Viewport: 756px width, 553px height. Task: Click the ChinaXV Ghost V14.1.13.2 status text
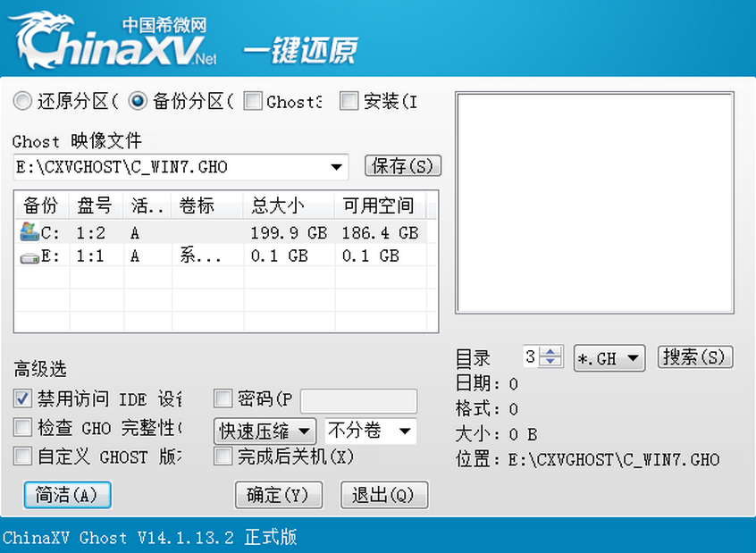150,537
